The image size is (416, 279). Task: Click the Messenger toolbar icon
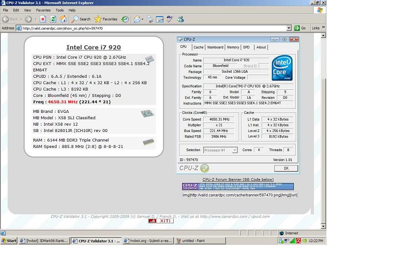coord(180,19)
